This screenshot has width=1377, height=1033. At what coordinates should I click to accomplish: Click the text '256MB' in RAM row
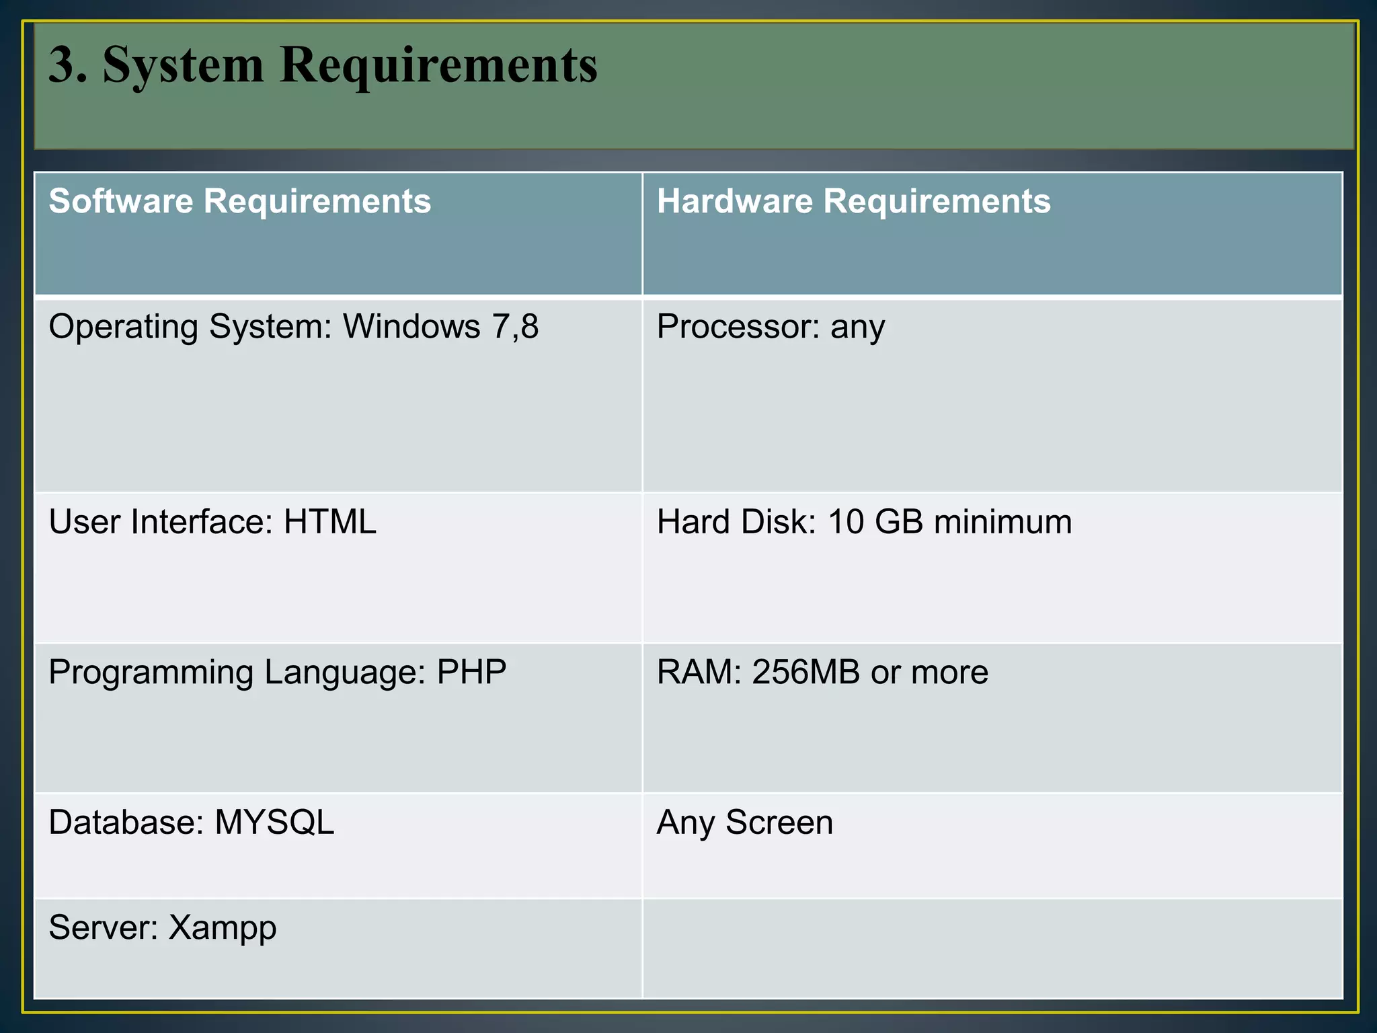tap(805, 672)
